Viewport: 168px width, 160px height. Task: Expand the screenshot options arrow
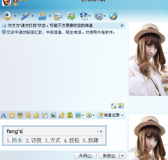coord(83,115)
